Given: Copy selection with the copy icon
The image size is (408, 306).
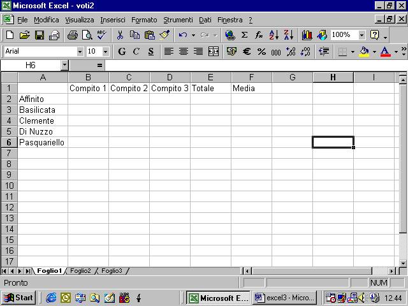Looking at the screenshot, I should (135, 35).
